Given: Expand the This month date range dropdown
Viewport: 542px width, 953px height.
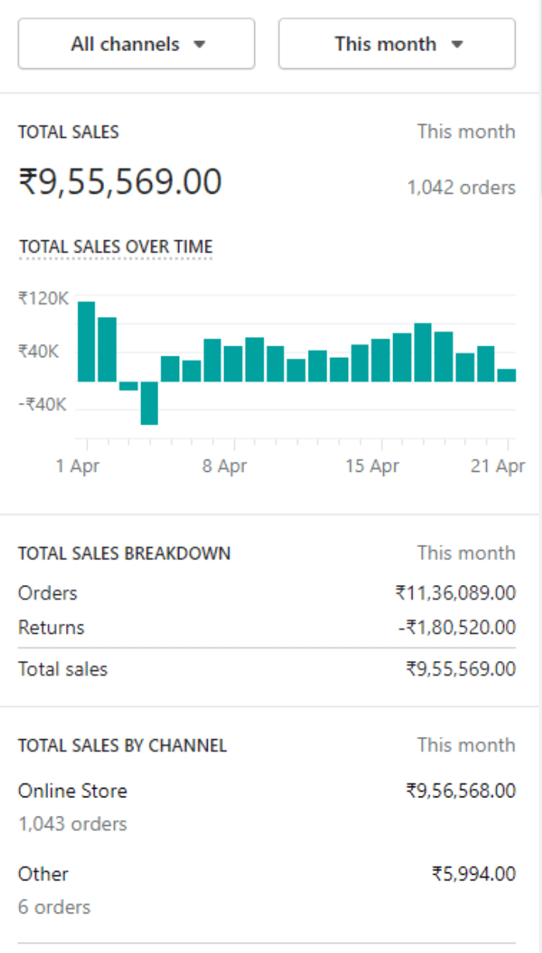Looking at the screenshot, I should click(396, 44).
